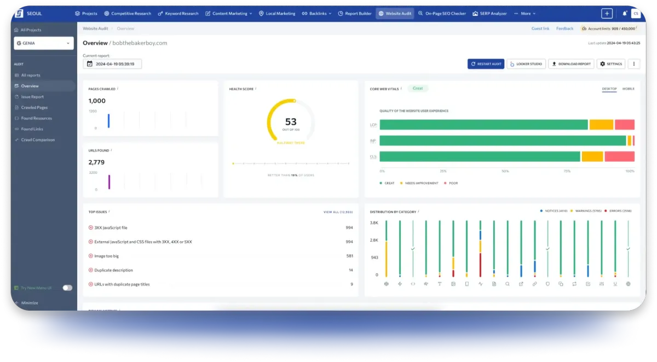Open Keyword Research in top navigation
Viewport: 657px width, 362px height.
178,14
